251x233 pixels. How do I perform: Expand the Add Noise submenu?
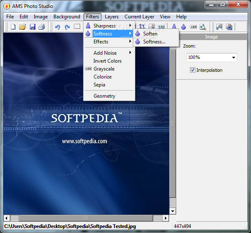pyautogui.click(x=109, y=53)
